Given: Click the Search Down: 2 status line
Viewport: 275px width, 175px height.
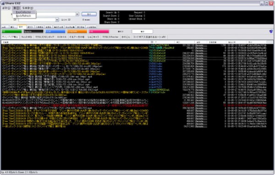Looking at the screenshot, I should pyautogui.click(x=111, y=16).
